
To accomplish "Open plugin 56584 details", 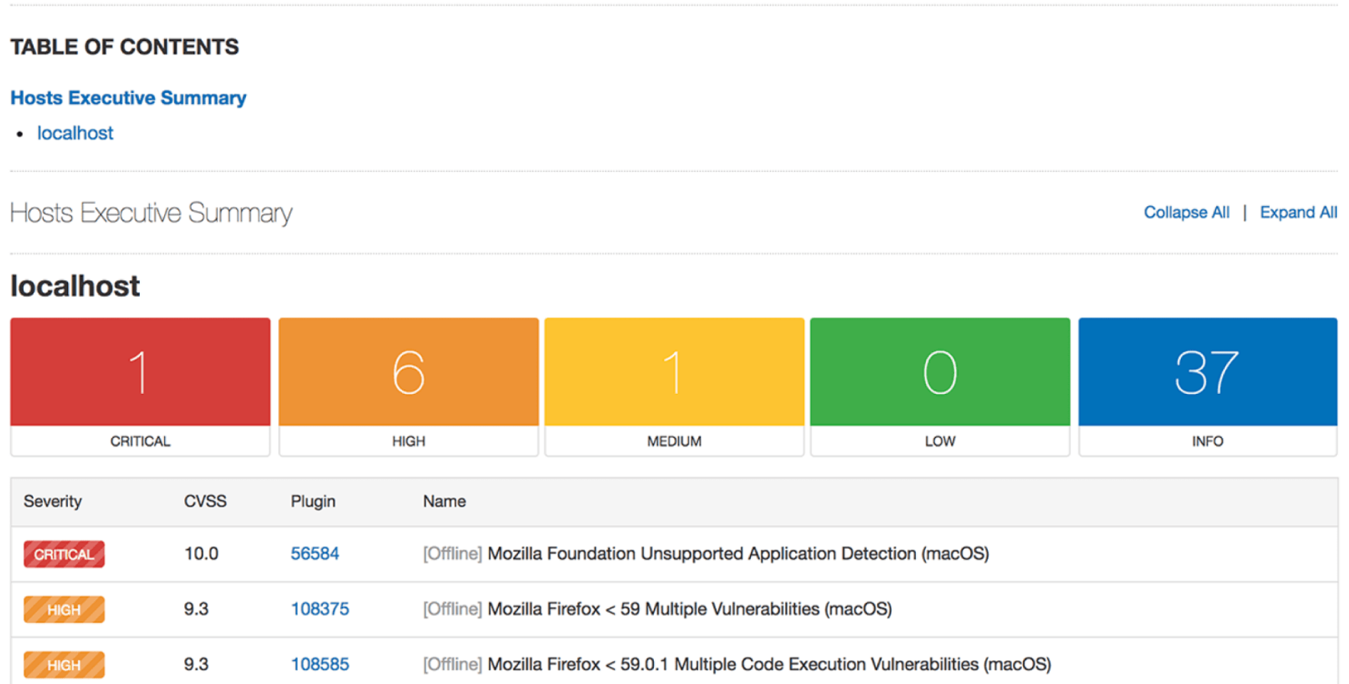I will (x=315, y=553).
